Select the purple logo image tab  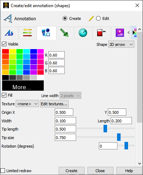click(120, 33)
